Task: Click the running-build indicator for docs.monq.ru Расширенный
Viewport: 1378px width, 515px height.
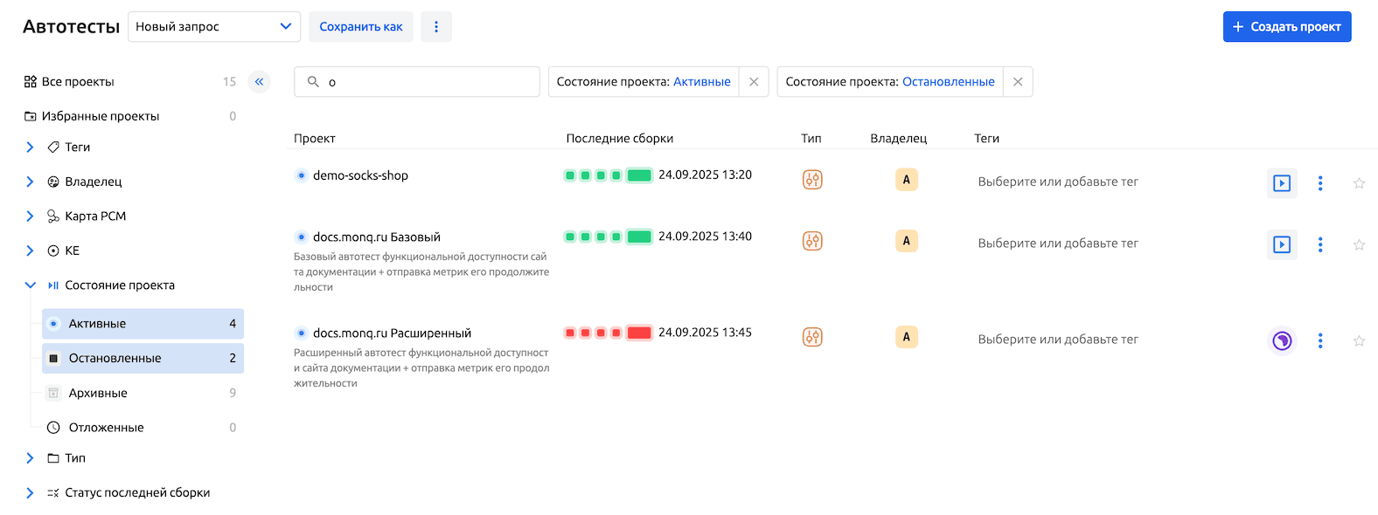Action: [x=1281, y=340]
